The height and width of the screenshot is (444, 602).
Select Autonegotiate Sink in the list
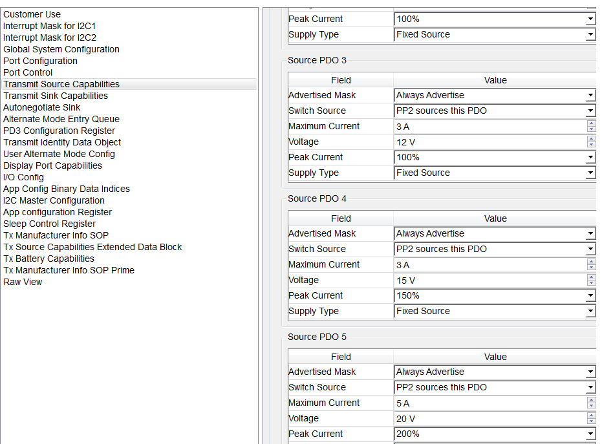pyautogui.click(x=42, y=107)
